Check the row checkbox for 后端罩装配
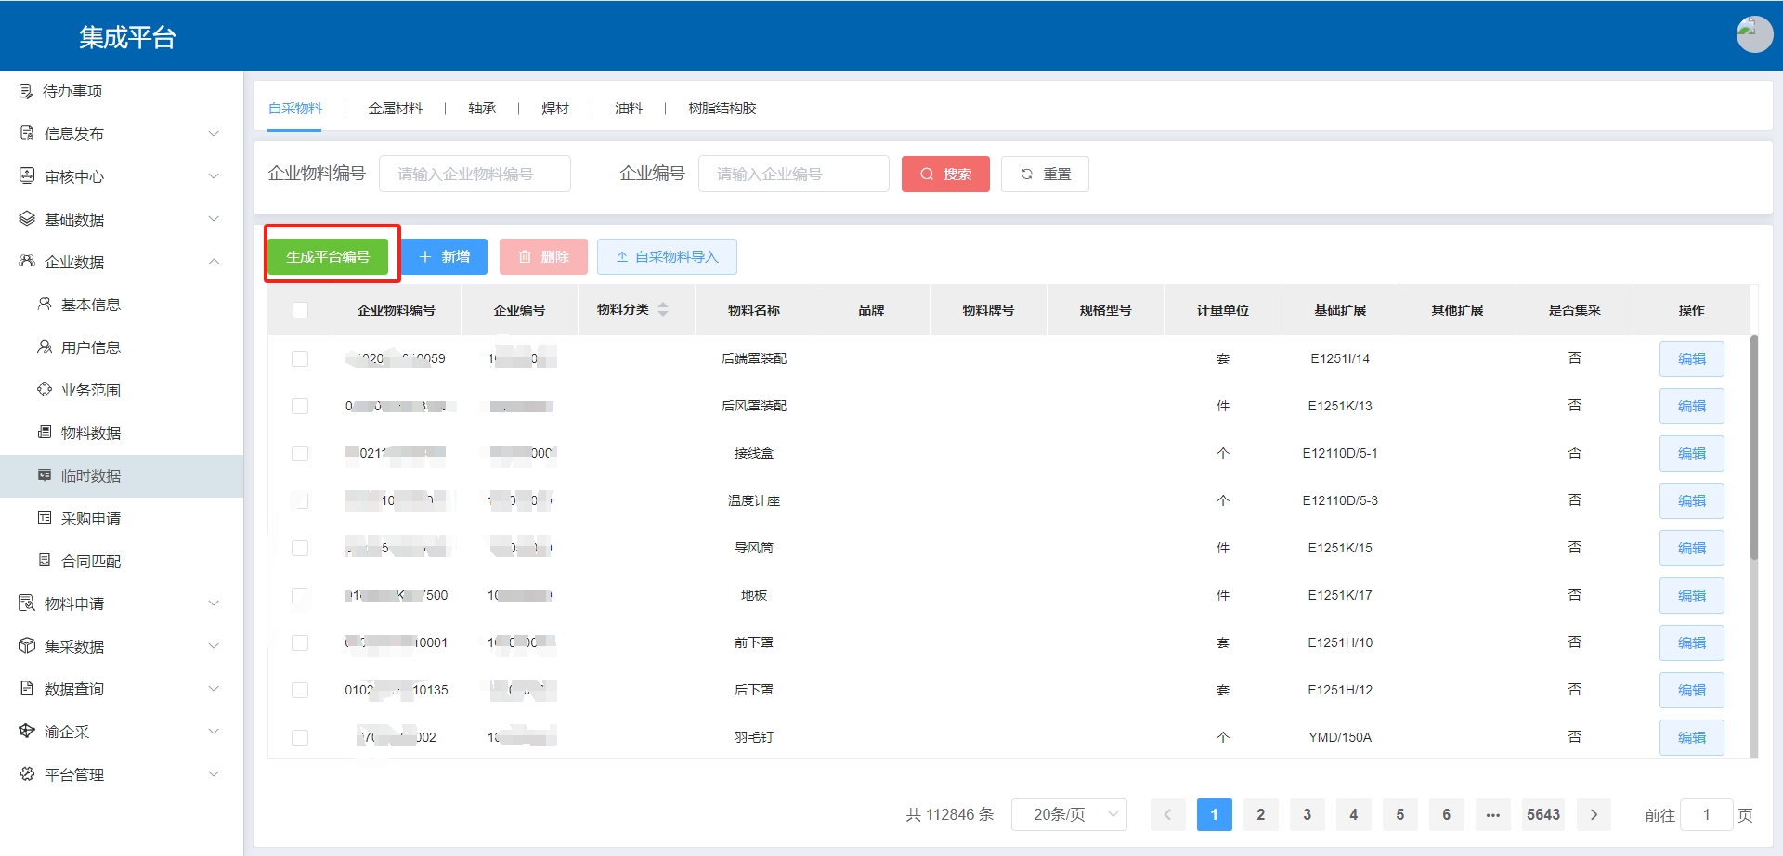Screen dimensions: 1783x856 pyautogui.click(x=300, y=358)
